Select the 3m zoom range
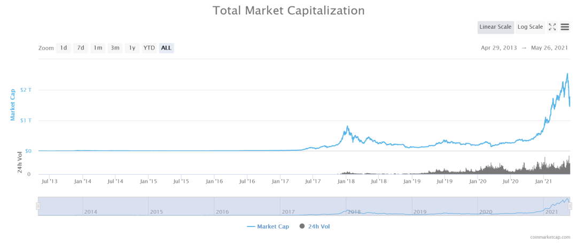Viewport: 577px width, 243px height. tap(115, 48)
